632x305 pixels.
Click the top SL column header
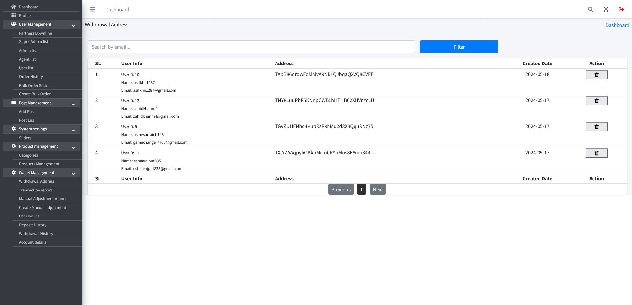98,64
